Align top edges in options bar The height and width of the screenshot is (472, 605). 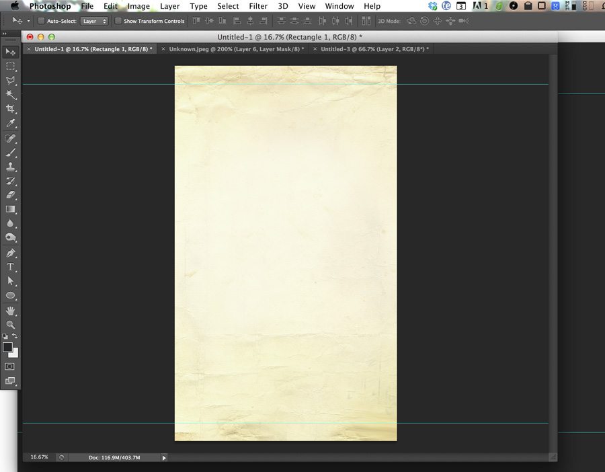point(196,21)
